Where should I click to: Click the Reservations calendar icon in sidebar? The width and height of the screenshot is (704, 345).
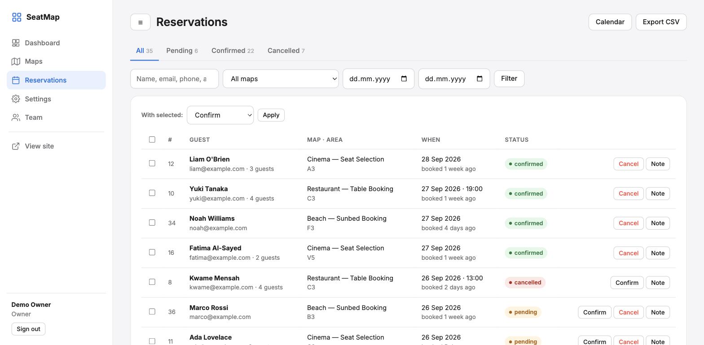click(x=16, y=80)
